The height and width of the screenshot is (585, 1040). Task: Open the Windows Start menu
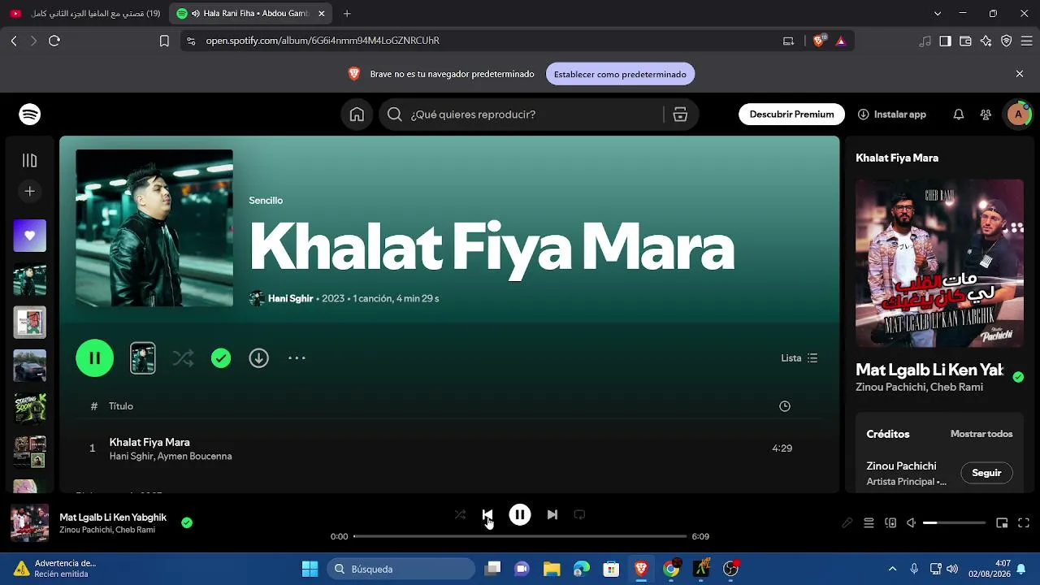click(x=310, y=569)
